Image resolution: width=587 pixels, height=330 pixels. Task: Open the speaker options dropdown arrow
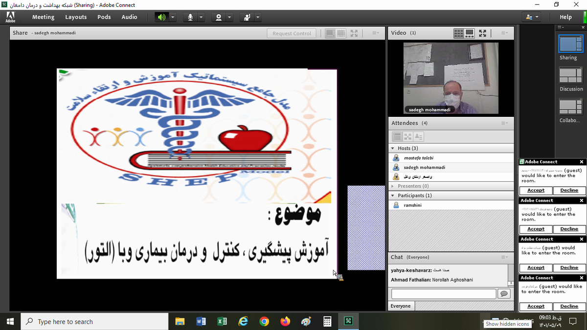(172, 17)
